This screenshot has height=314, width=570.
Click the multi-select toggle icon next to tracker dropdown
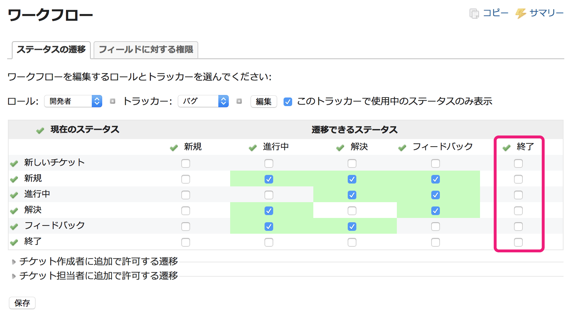239,101
